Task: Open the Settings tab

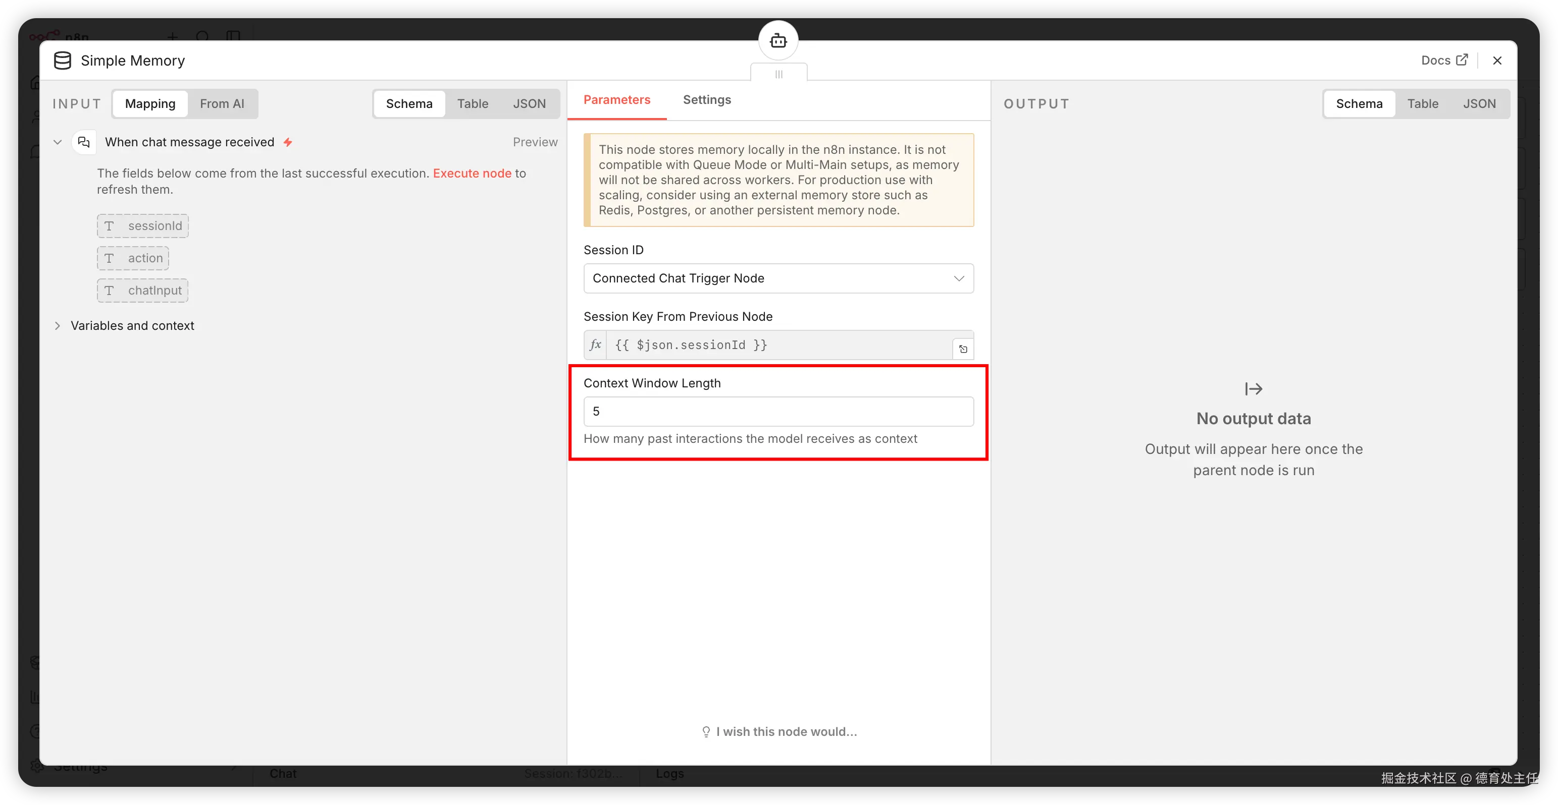Action: 706,100
